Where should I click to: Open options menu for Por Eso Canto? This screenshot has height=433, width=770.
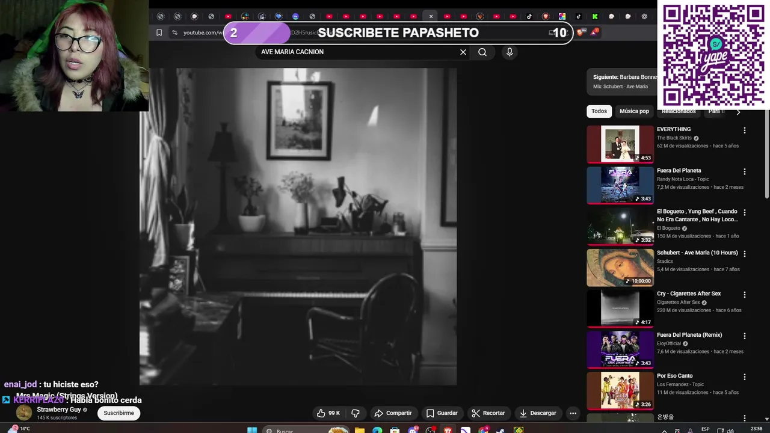(x=744, y=377)
